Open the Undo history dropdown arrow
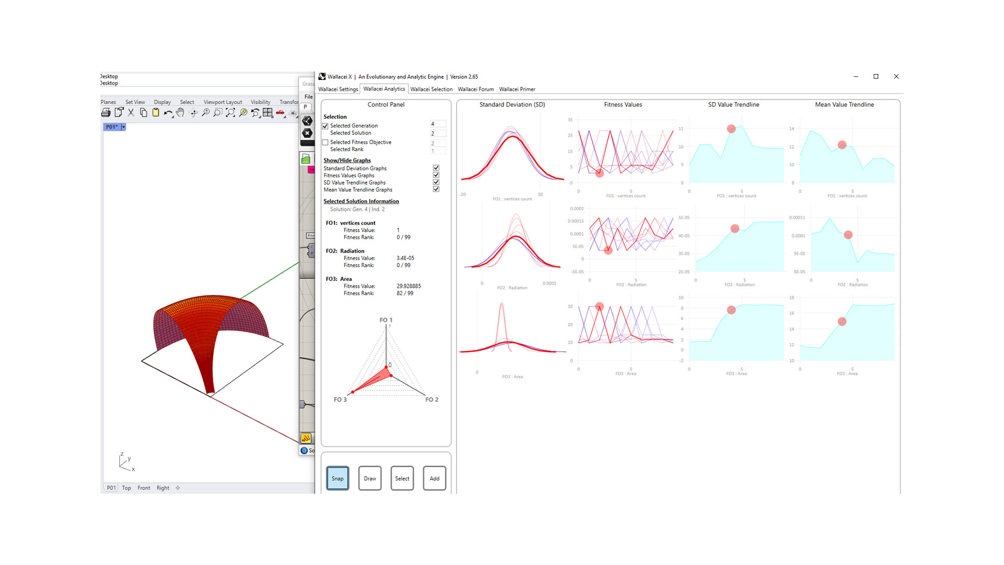The width and height of the screenshot is (1004, 565). [x=173, y=117]
